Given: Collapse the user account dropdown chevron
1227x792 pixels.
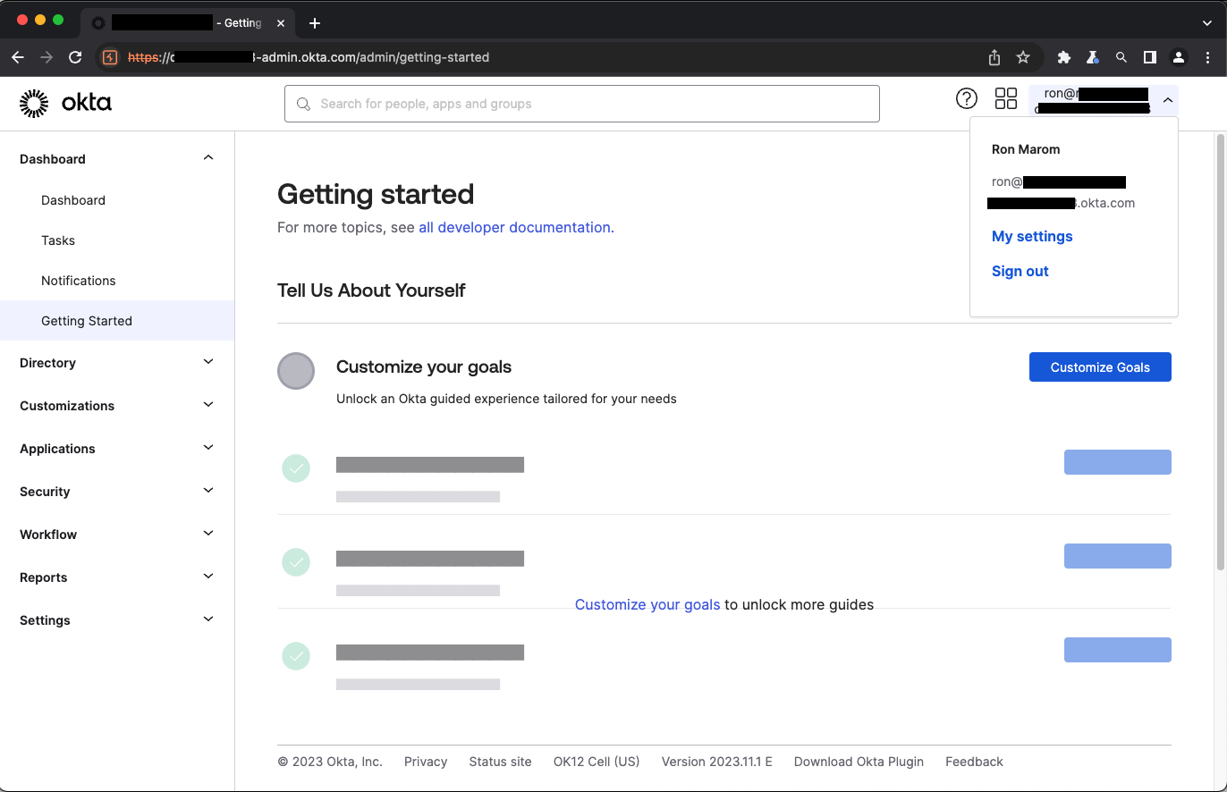Looking at the screenshot, I should coord(1168,101).
